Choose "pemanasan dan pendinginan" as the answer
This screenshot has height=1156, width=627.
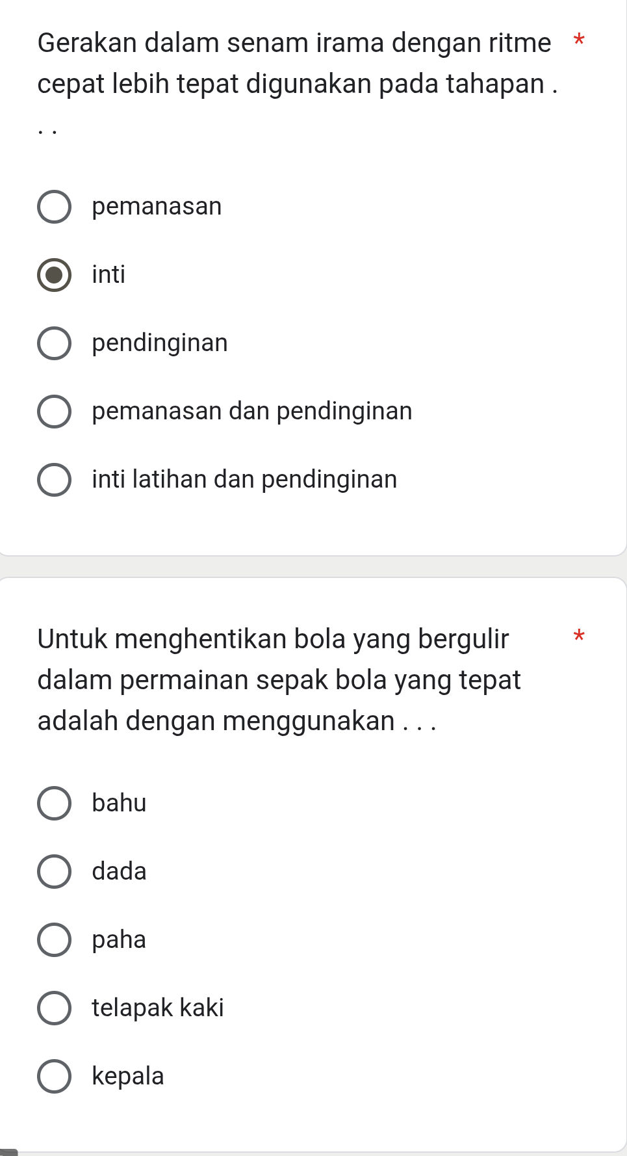click(55, 412)
